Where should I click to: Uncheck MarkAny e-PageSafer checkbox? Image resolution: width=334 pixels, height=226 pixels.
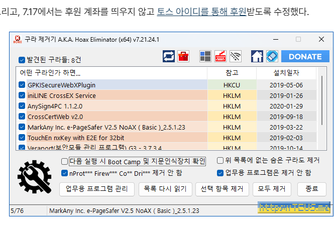[x=22, y=127]
